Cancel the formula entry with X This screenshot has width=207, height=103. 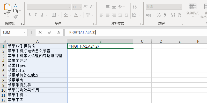pyautogui.click(x=40, y=32)
